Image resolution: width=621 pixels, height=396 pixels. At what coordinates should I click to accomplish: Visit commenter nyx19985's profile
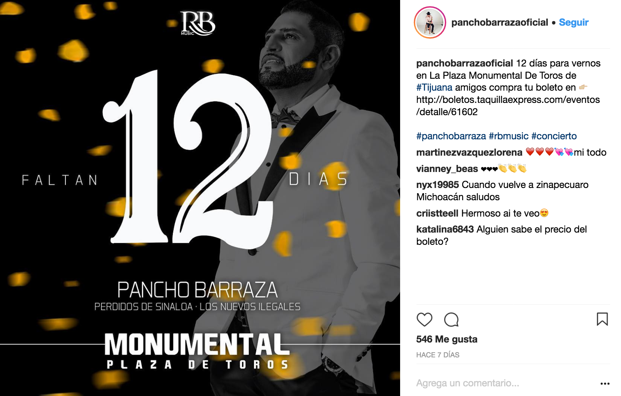coord(438,185)
